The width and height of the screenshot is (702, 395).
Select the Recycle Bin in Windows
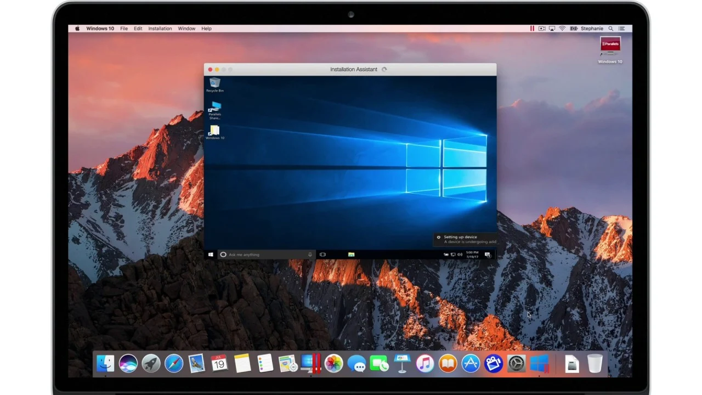click(x=215, y=84)
